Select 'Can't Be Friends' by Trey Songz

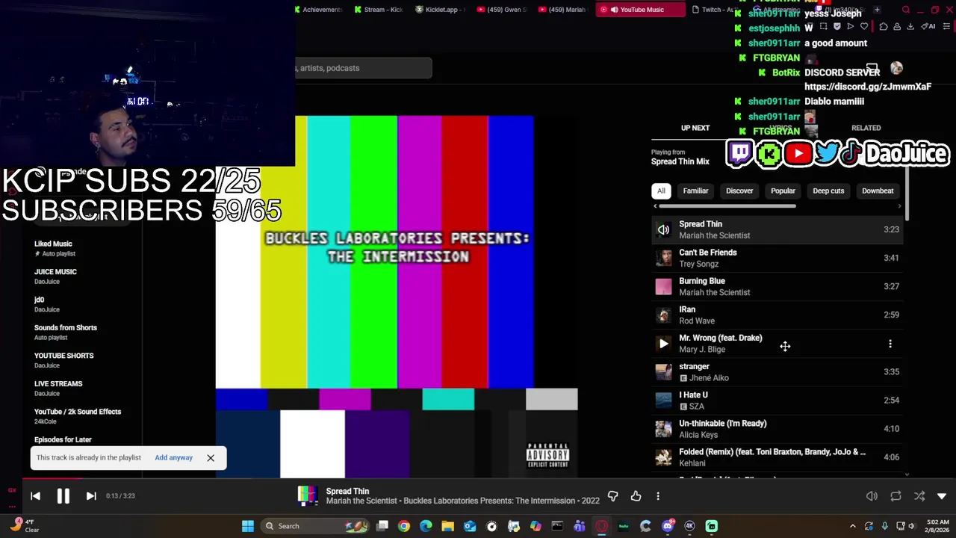pos(777,258)
